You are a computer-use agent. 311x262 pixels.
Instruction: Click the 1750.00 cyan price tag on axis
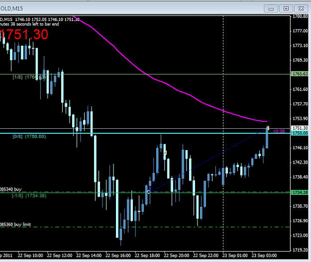point(300,133)
